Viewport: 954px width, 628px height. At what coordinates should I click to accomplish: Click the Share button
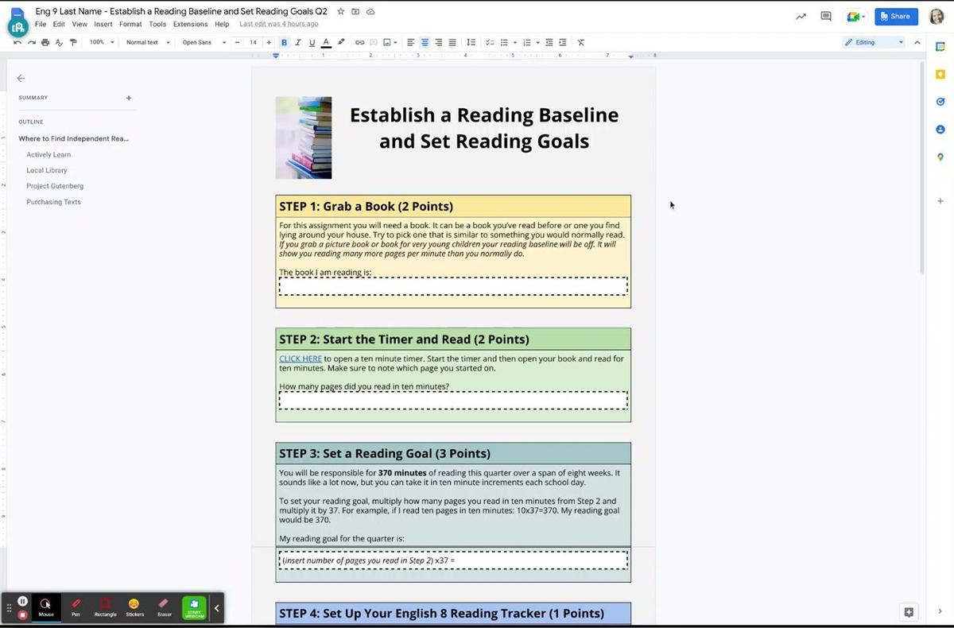[896, 16]
